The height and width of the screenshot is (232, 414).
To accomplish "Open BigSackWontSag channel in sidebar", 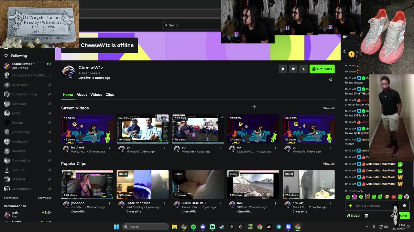I will (x=27, y=94).
